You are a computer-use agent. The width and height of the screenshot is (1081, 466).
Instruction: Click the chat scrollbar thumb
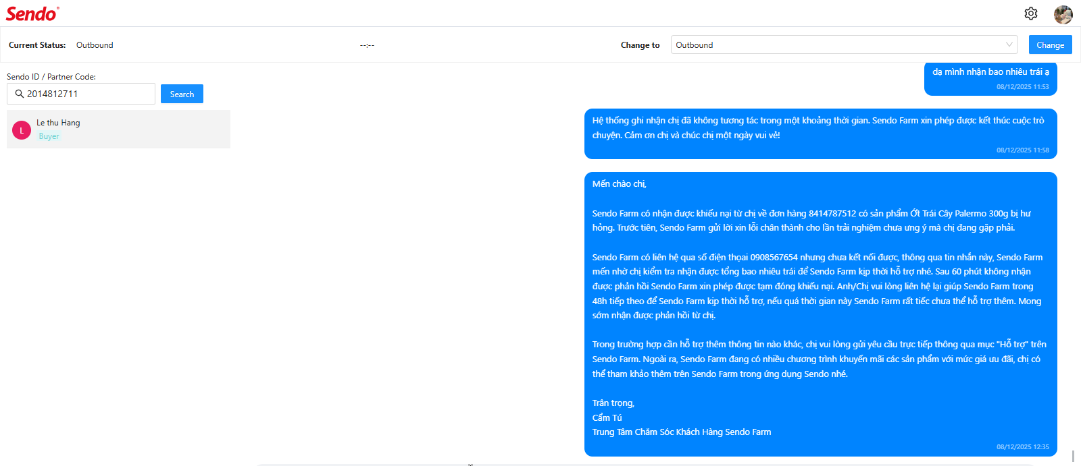tap(1073, 456)
